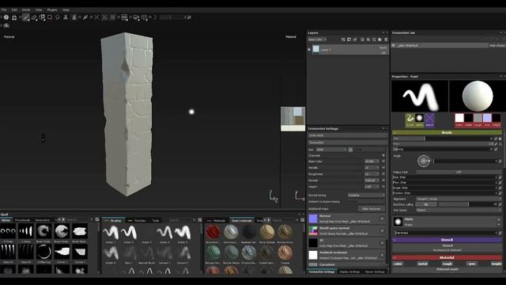Remove the Base Color channel
Screen dimensions: 506x285
click(383, 161)
